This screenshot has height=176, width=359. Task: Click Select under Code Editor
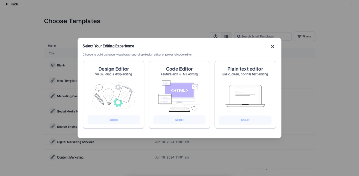(x=179, y=120)
